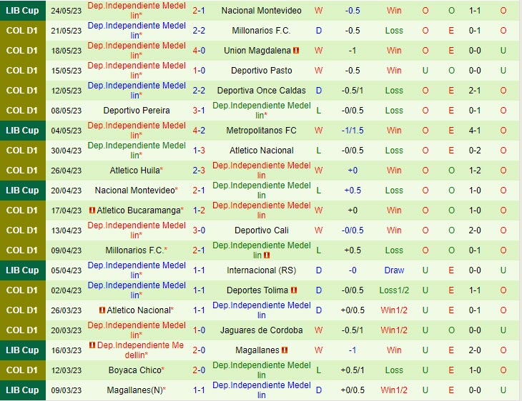
Task: Click the 1-3 score against Atletico Nacional
Action: 199,151
